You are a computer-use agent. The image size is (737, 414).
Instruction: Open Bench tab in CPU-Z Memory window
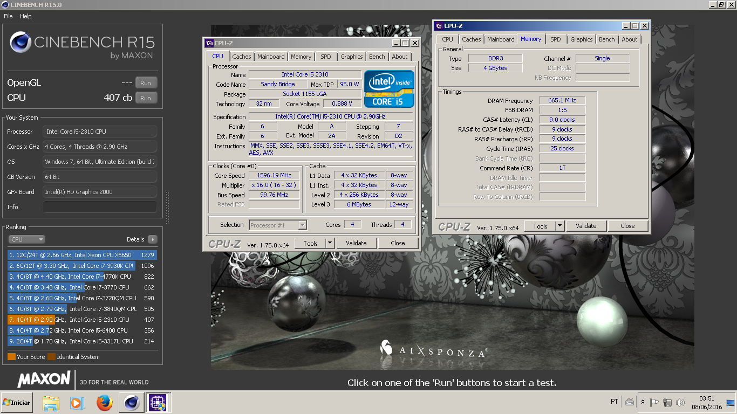[607, 39]
